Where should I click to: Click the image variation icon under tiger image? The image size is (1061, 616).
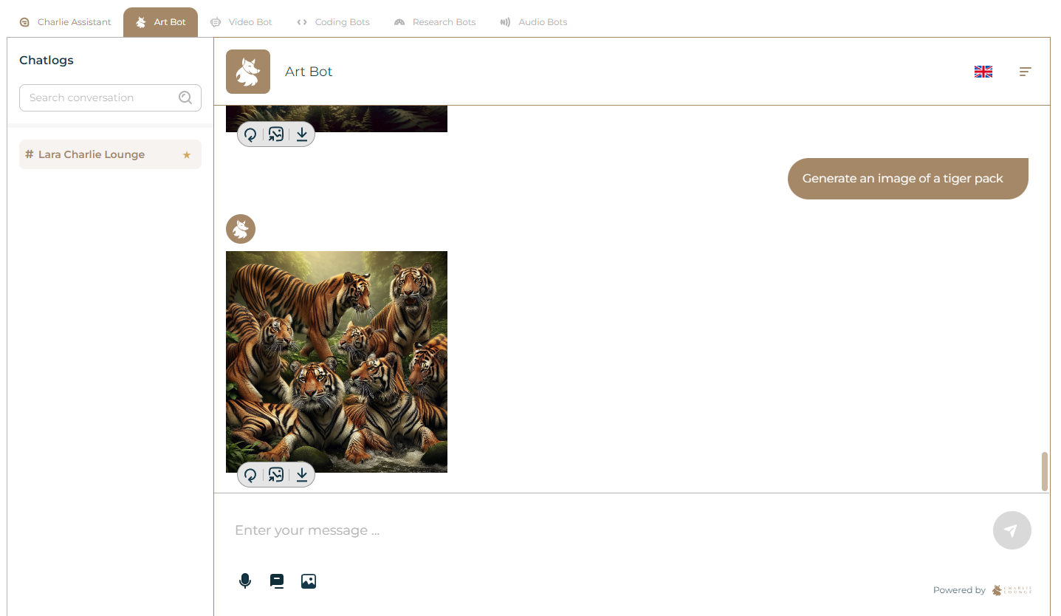pyautogui.click(x=276, y=475)
